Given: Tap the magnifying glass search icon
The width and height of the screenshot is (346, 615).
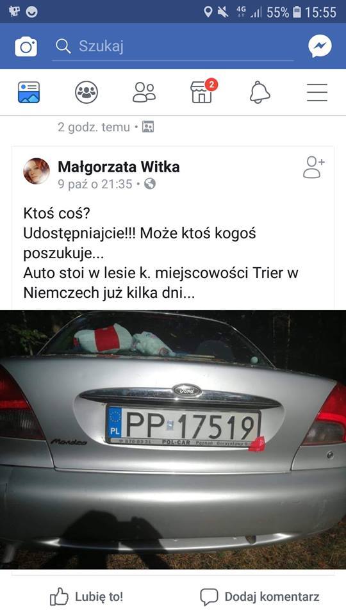Looking at the screenshot, I should point(63,46).
